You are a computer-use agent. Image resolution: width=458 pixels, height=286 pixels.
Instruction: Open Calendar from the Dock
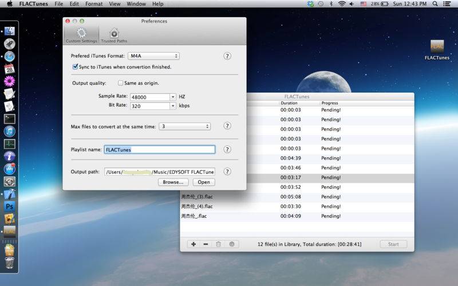point(9,69)
